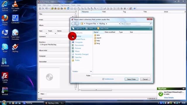Click Documents in Favorite Links
This screenshot has height=105, width=187.
tap(79, 45)
